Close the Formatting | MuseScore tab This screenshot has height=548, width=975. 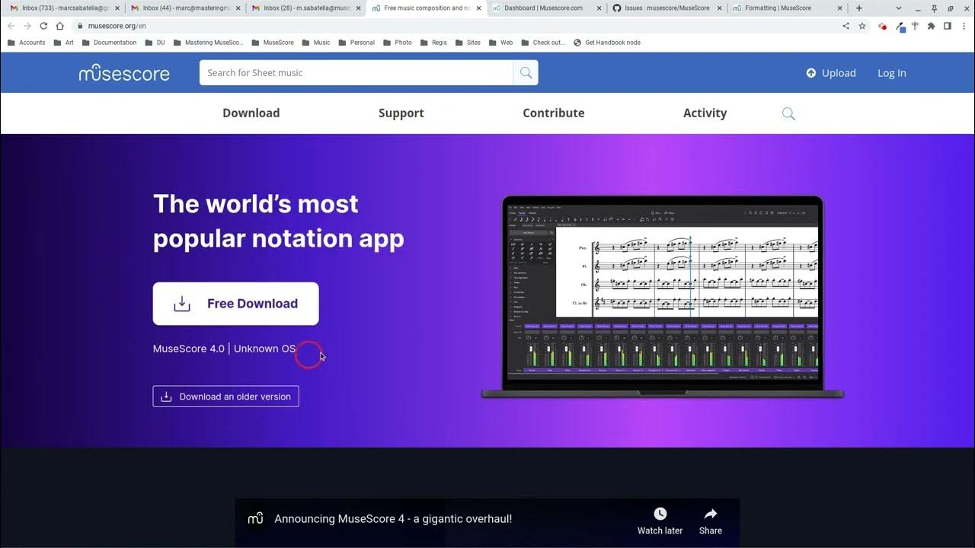(840, 8)
